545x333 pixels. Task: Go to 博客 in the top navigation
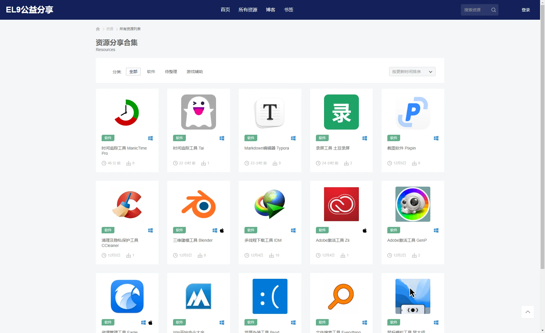[x=270, y=10]
